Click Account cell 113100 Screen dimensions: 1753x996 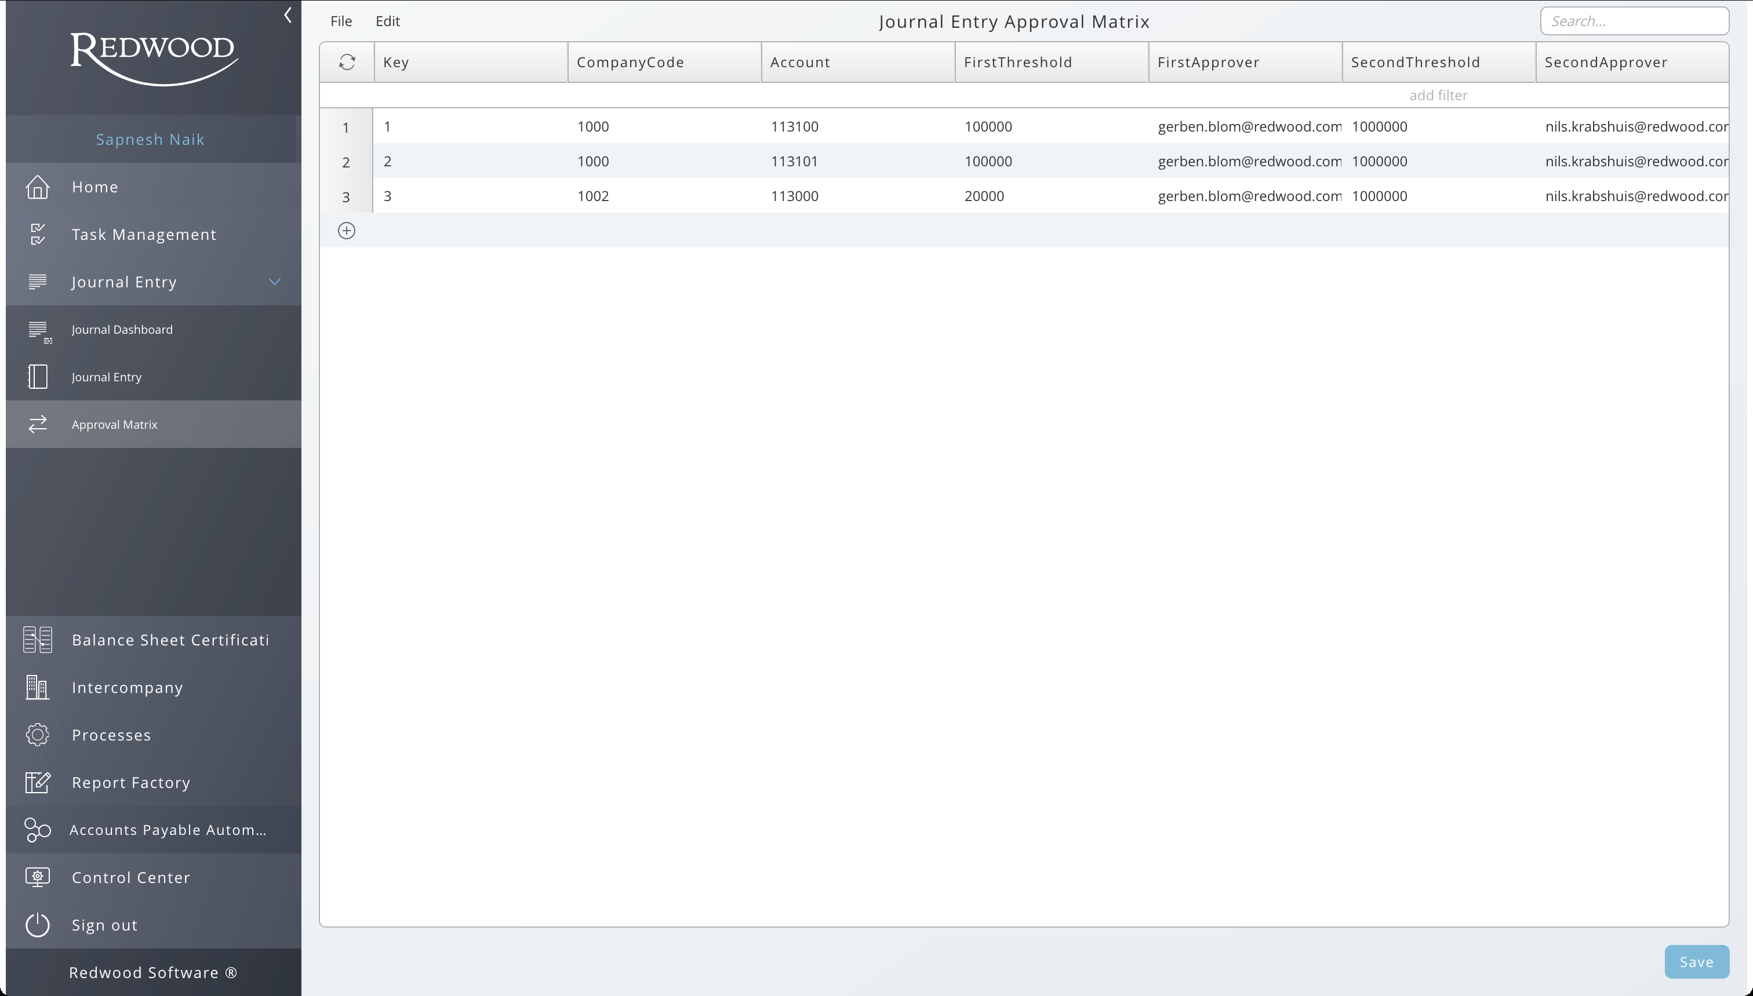858,126
